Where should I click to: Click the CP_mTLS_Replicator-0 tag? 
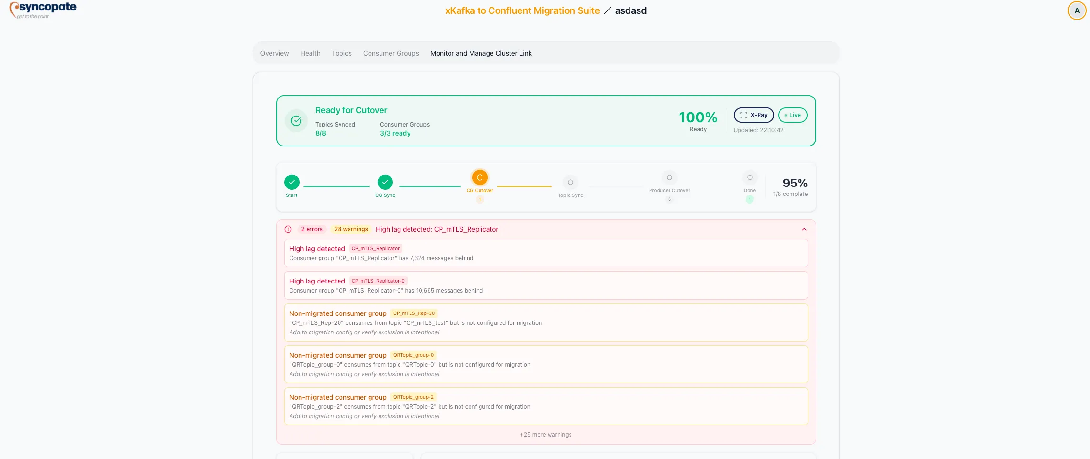coord(378,281)
